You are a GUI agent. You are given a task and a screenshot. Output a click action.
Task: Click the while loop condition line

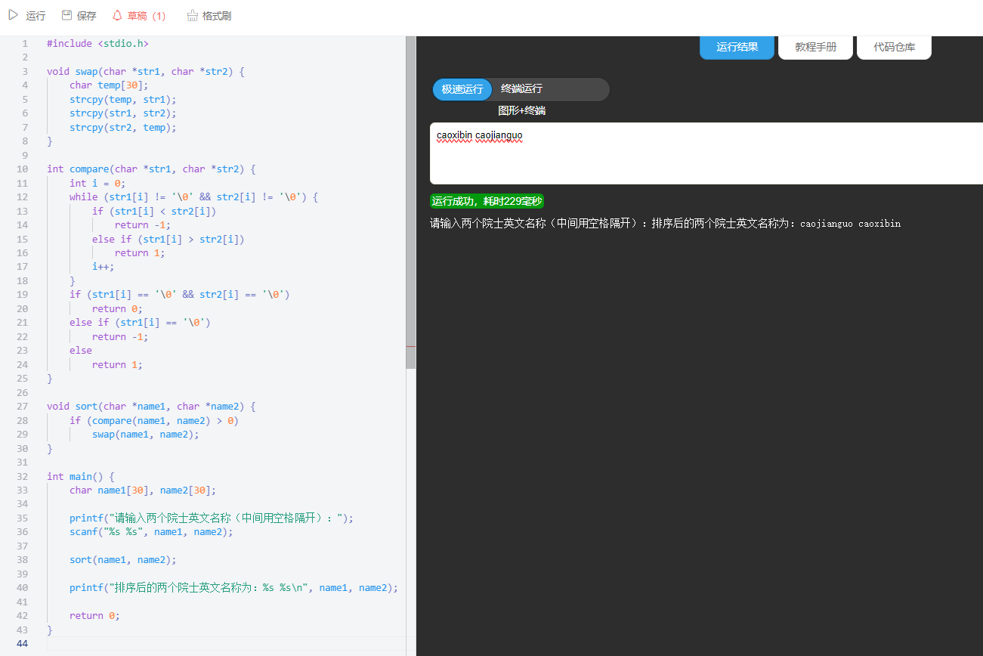194,197
